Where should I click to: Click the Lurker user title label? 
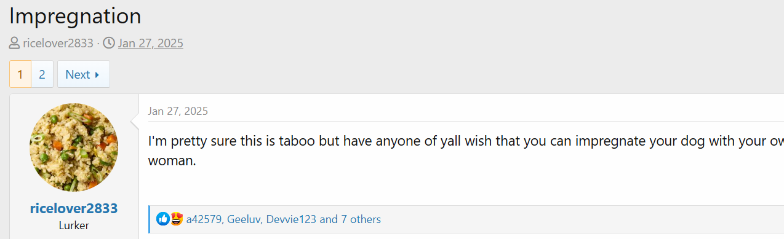[x=74, y=225]
